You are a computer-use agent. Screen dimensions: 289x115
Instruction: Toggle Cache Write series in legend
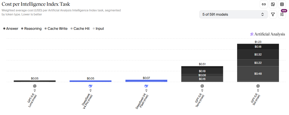tap(56, 28)
